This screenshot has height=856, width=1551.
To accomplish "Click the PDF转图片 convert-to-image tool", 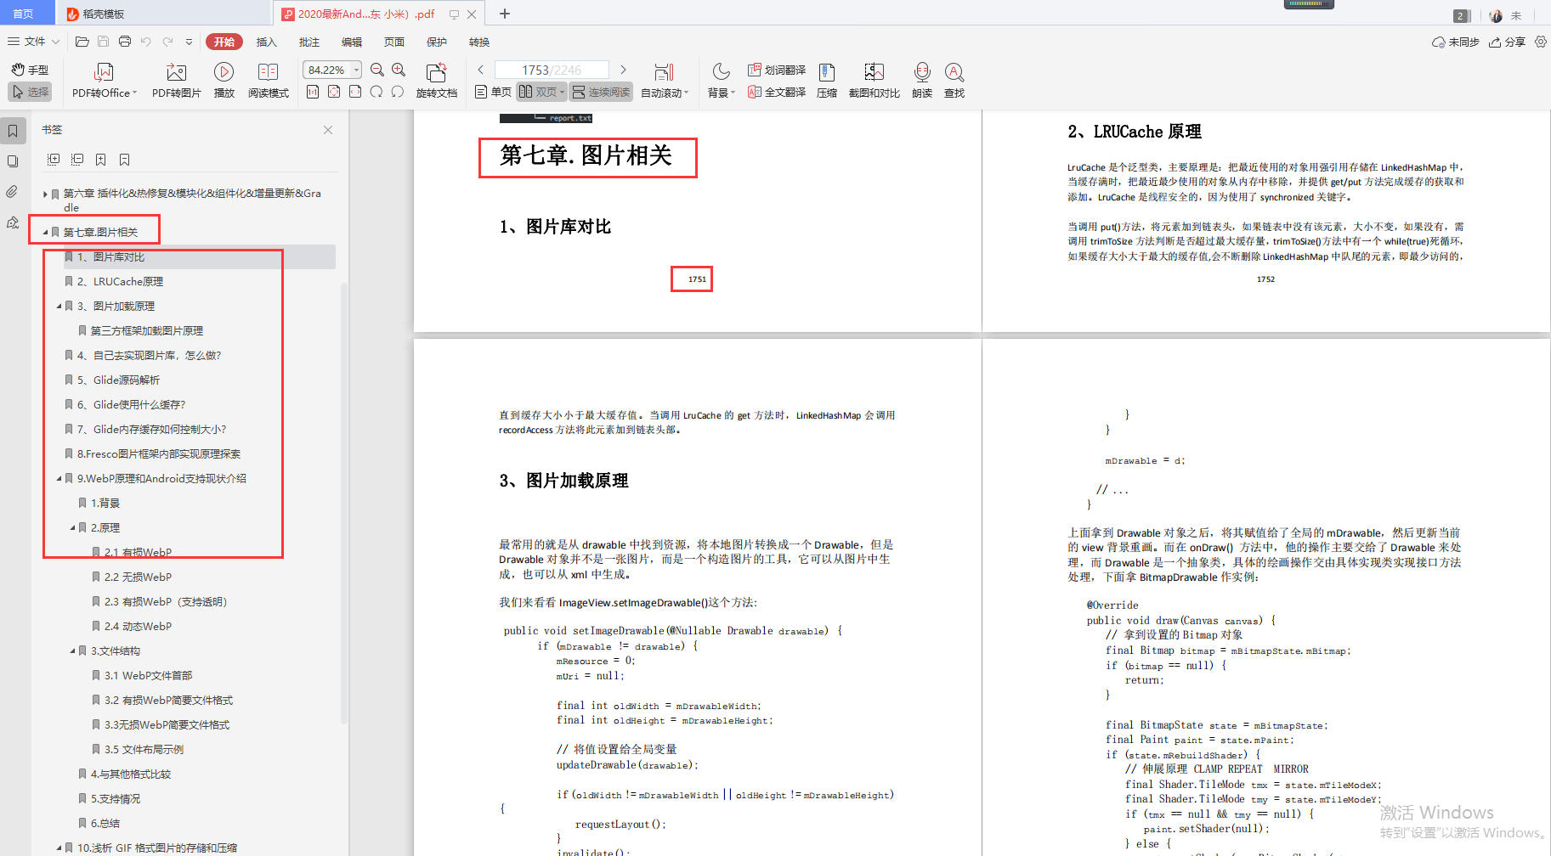I will coord(177,81).
